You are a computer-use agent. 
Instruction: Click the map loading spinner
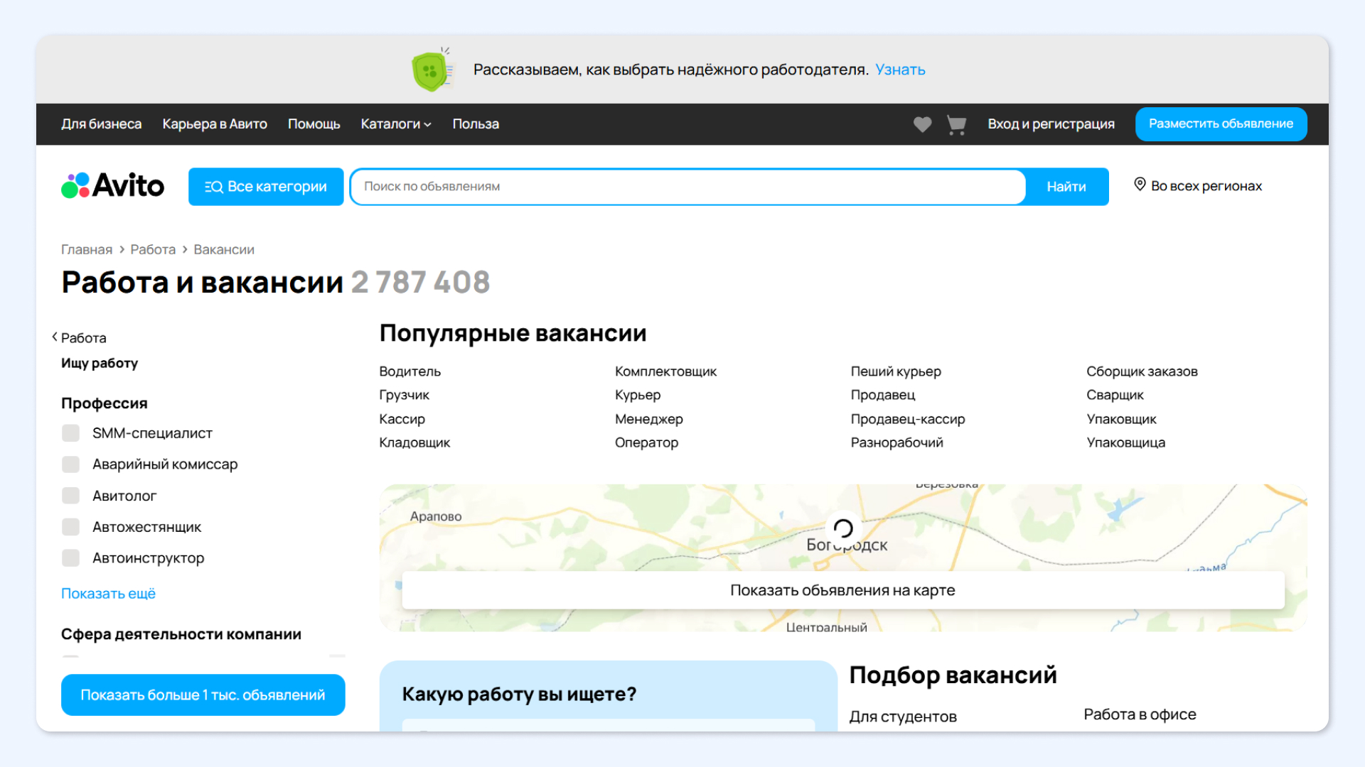pos(843,528)
